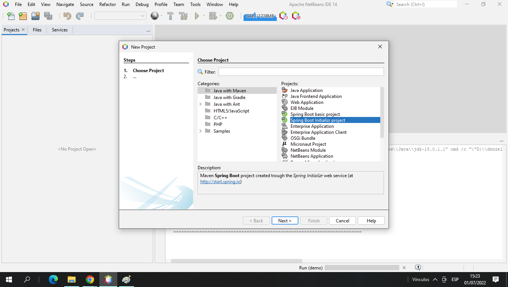508x287 pixels.
Task: Open the Navigate menu
Action: (x=65, y=4)
